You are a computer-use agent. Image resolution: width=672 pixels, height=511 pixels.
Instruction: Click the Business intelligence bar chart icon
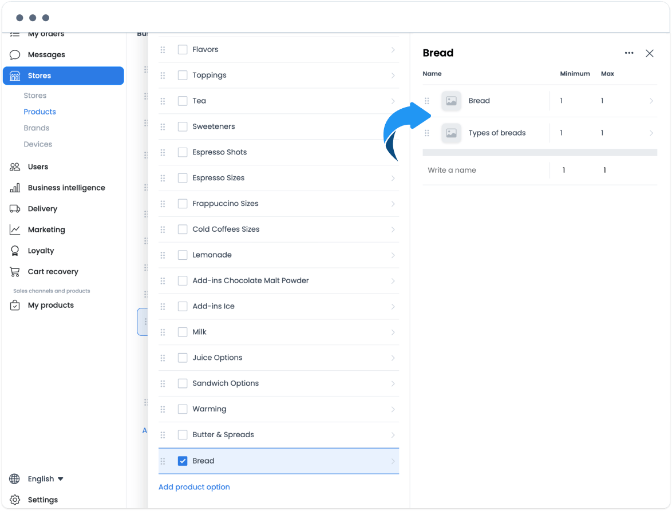point(15,188)
